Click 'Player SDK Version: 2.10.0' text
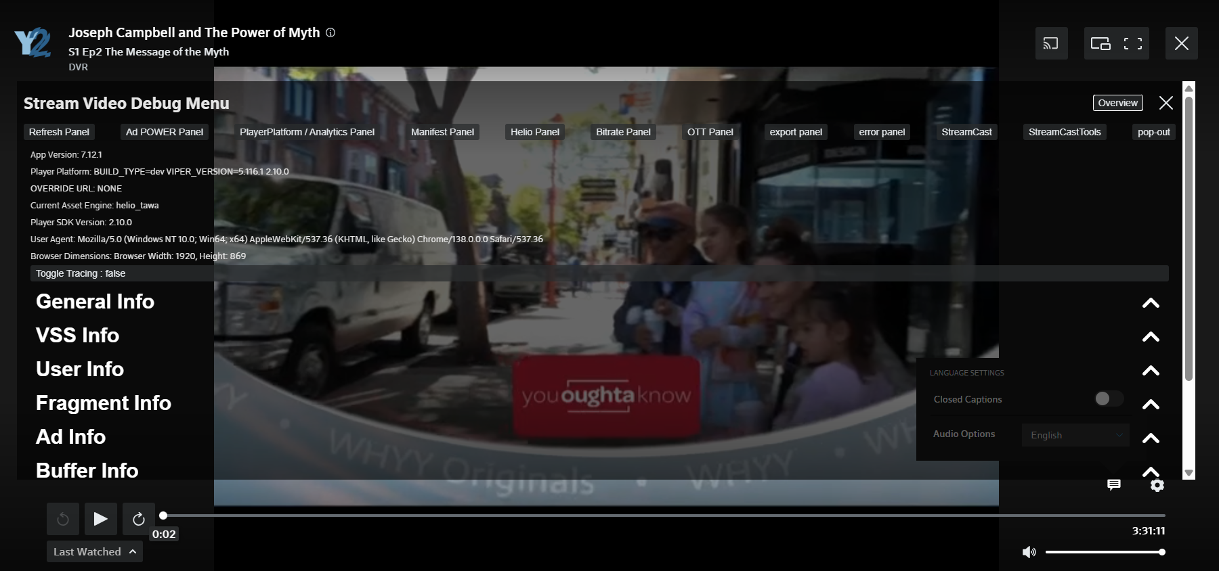1219x571 pixels. (81, 223)
